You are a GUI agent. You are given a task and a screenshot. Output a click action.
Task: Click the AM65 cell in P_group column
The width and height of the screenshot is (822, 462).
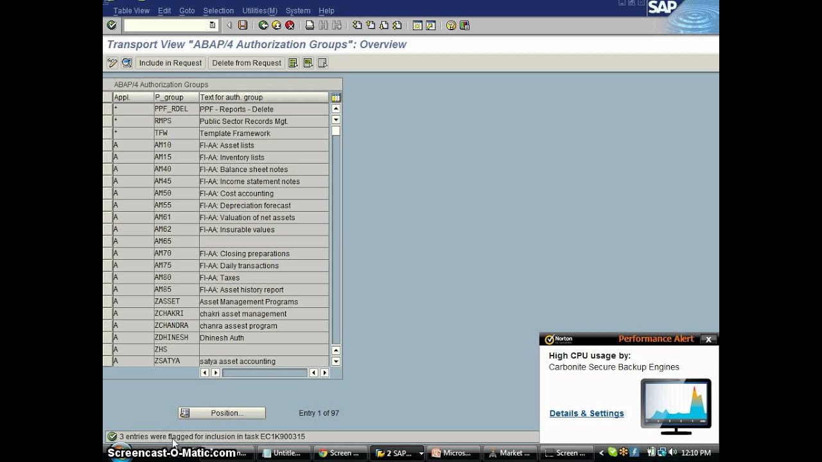click(x=176, y=241)
